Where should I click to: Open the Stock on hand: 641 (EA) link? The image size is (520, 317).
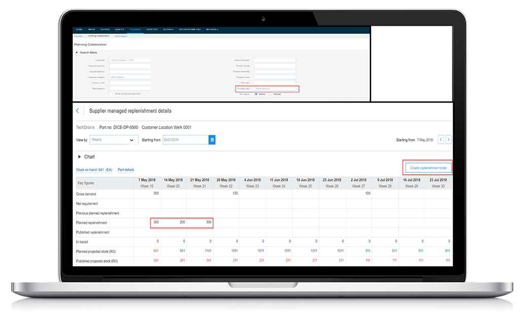(x=94, y=170)
